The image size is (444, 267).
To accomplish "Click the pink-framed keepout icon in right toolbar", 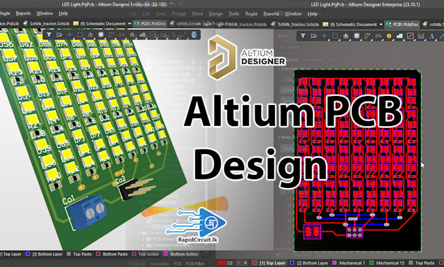I will pos(410,36).
